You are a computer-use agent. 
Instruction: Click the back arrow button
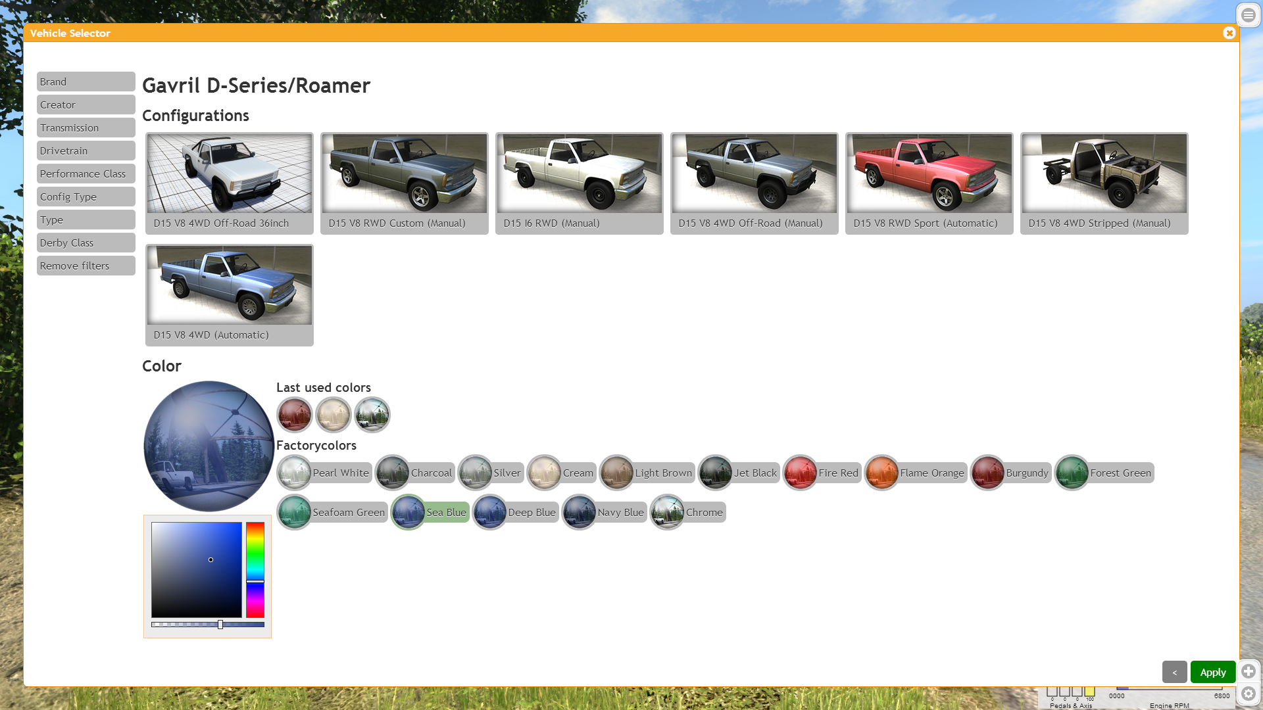pos(1174,672)
